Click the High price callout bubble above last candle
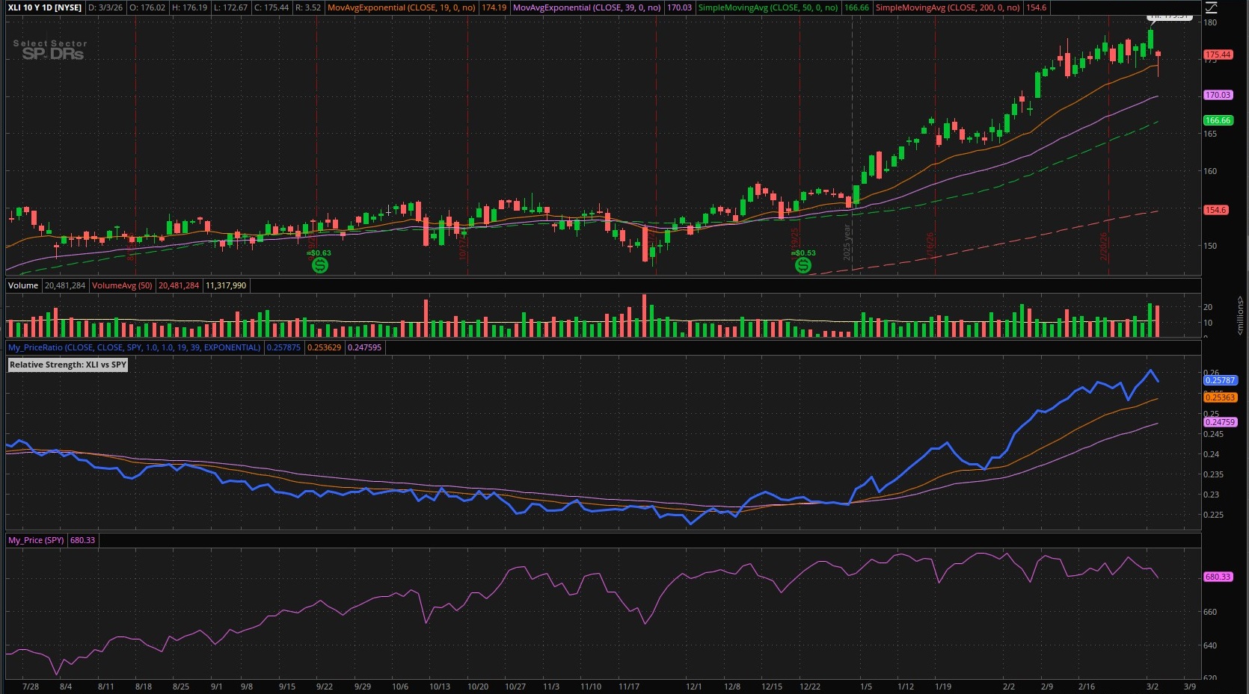This screenshot has width=1249, height=694. click(1170, 16)
